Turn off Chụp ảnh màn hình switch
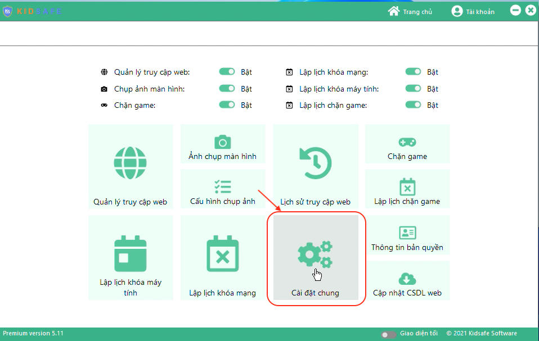Screen dimensions: 539x341 (227, 88)
